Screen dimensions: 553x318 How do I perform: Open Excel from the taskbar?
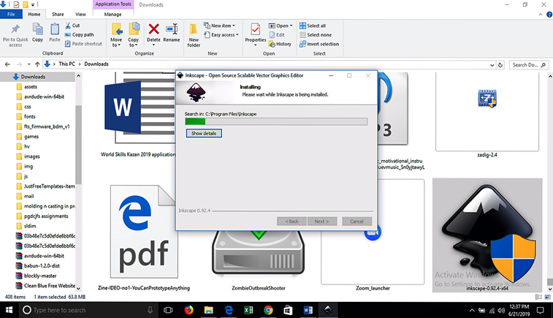click(248, 310)
